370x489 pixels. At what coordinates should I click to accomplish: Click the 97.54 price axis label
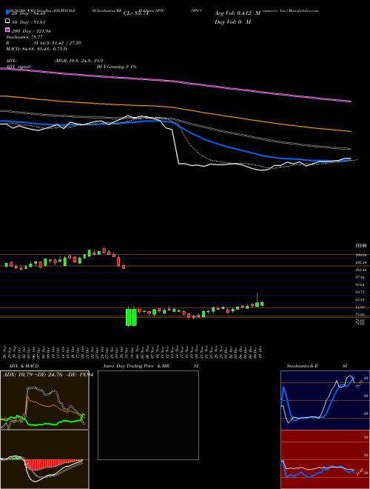[x=360, y=277]
